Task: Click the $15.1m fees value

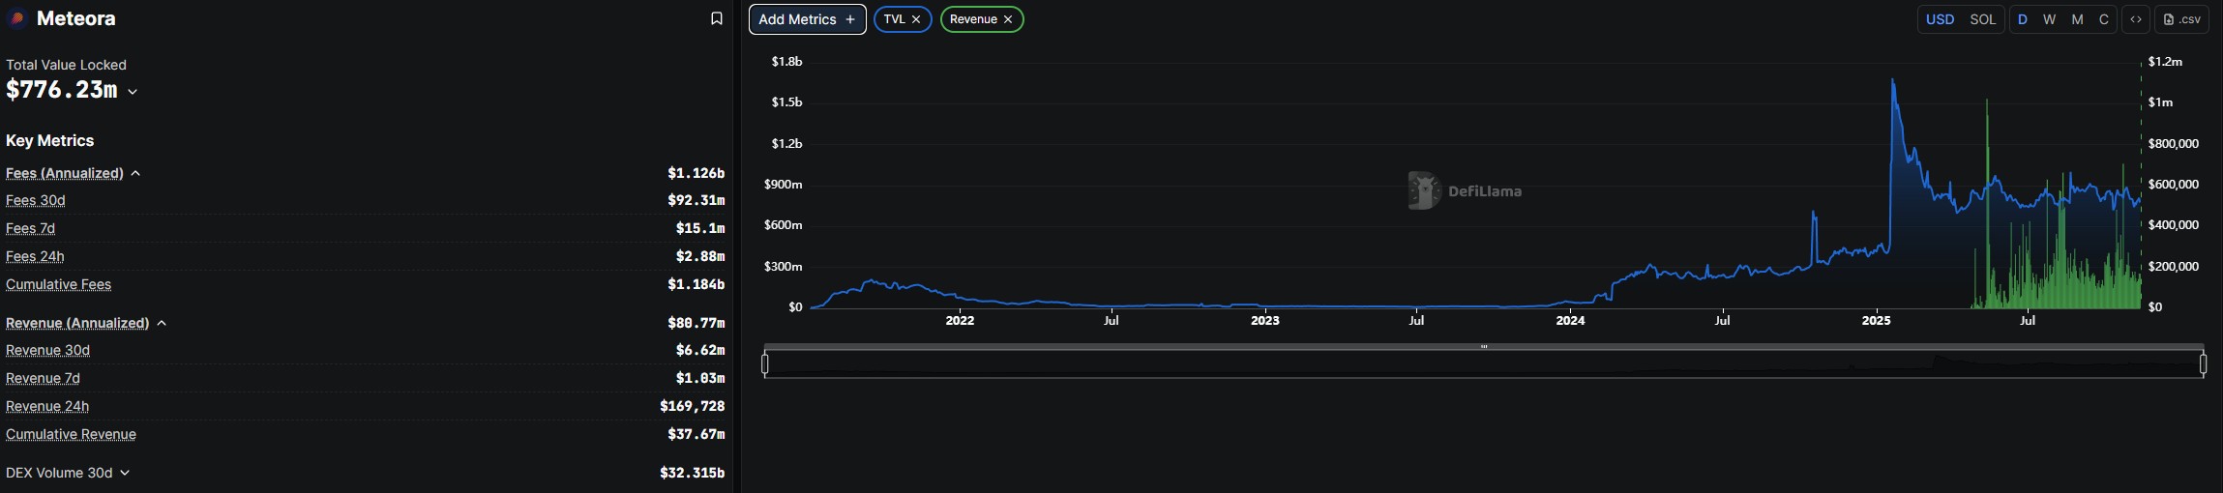Action: (700, 228)
